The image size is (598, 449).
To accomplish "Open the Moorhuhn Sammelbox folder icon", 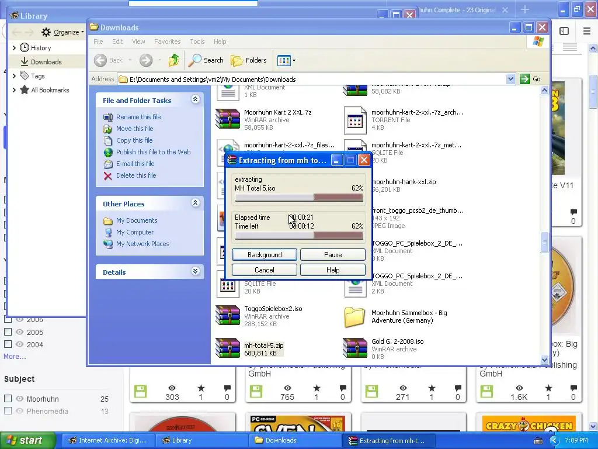I will pyautogui.click(x=354, y=317).
